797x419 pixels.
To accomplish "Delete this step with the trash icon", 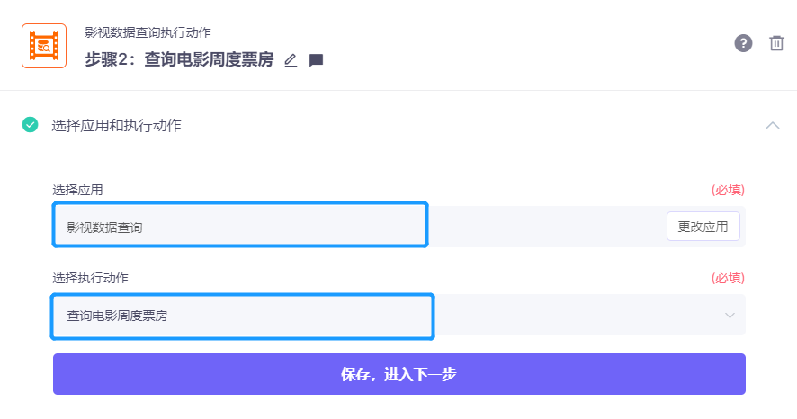I will click(776, 43).
